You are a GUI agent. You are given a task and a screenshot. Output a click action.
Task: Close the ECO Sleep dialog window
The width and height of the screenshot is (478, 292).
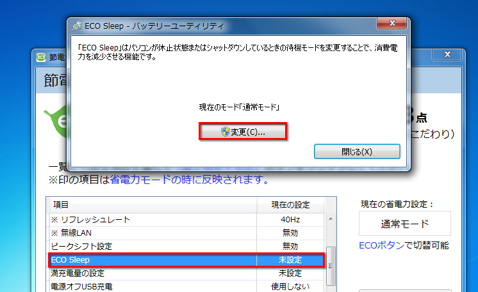pos(392,24)
